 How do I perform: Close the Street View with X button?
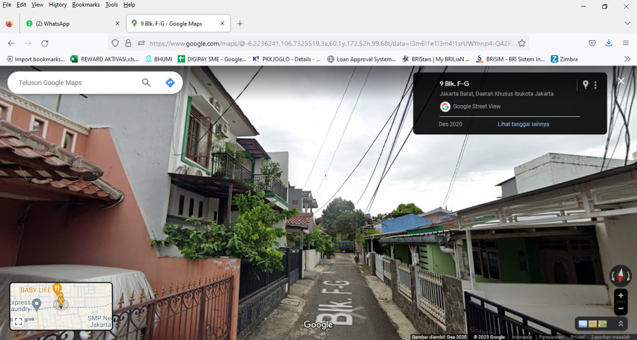[620, 81]
